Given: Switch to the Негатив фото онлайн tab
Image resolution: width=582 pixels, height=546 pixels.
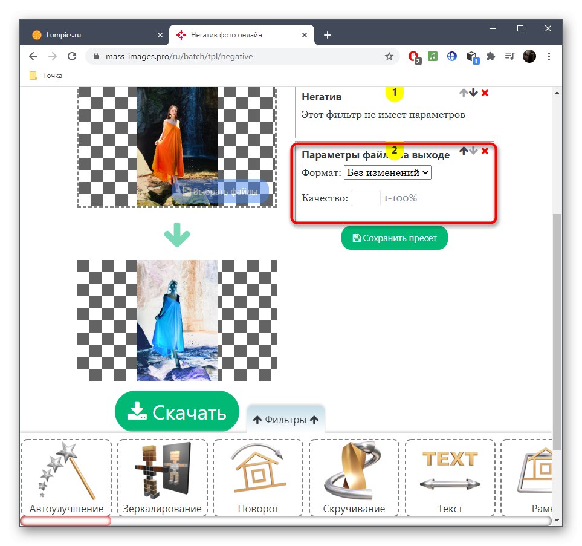Looking at the screenshot, I should tap(241, 35).
